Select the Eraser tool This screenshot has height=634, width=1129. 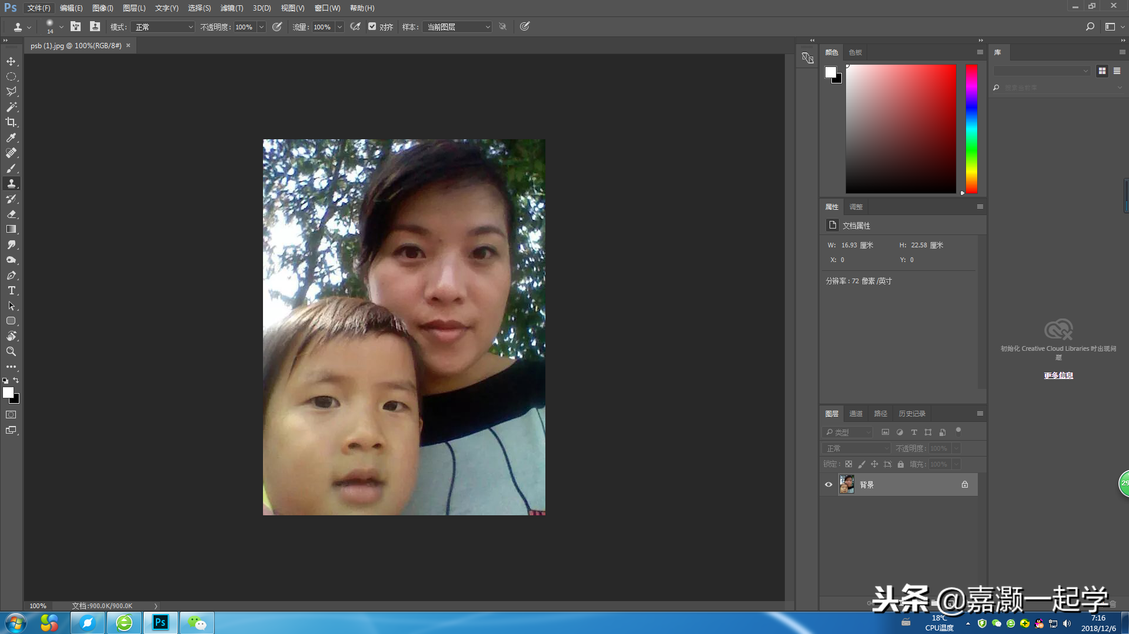tap(11, 214)
